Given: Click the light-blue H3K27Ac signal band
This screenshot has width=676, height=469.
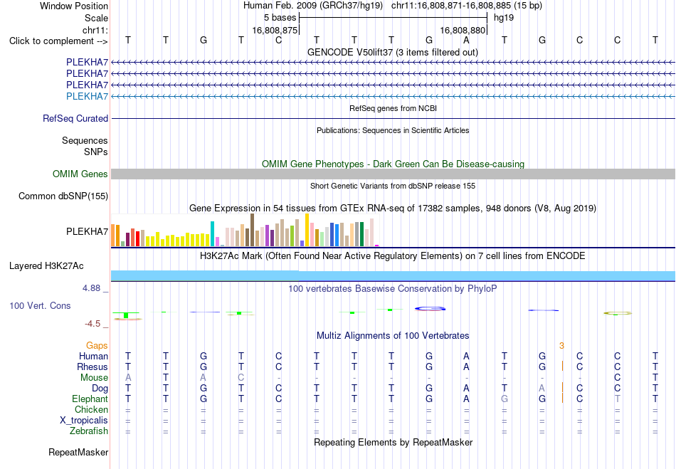Looking at the screenshot, I should tap(393, 276).
